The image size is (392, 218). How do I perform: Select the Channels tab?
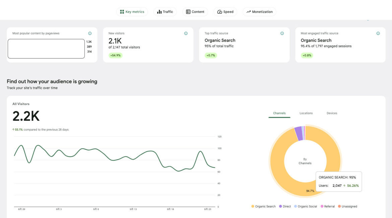(x=279, y=113)
